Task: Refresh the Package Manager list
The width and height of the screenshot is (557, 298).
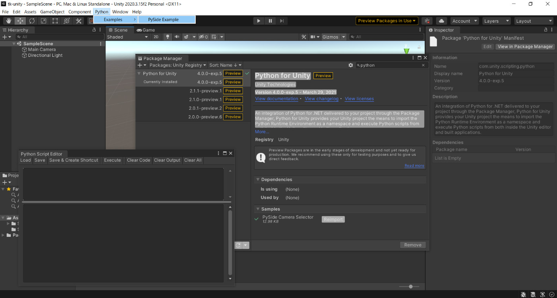Action: click(x=238, y=245)
